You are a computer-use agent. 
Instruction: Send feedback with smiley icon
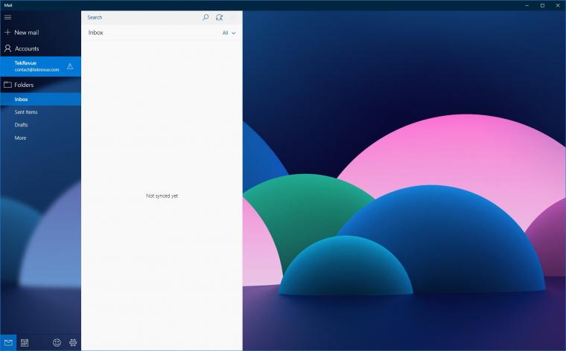[57, 342]
